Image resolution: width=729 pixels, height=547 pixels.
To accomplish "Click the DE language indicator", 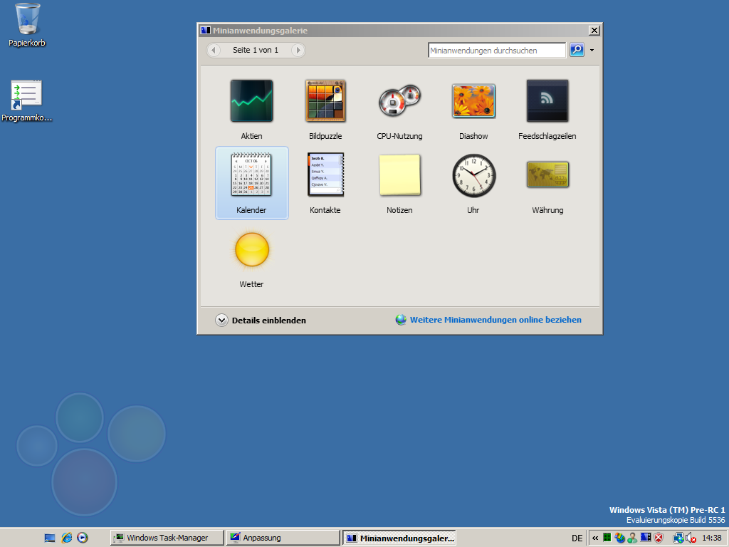I will [x=577, y=538].
